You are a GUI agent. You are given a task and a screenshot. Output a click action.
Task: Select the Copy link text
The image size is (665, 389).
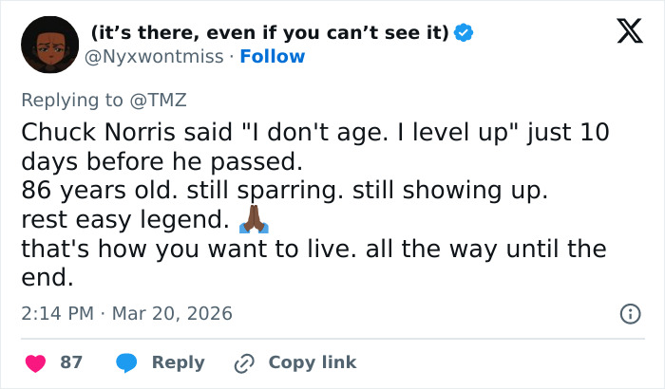click(x=313, y=362)
